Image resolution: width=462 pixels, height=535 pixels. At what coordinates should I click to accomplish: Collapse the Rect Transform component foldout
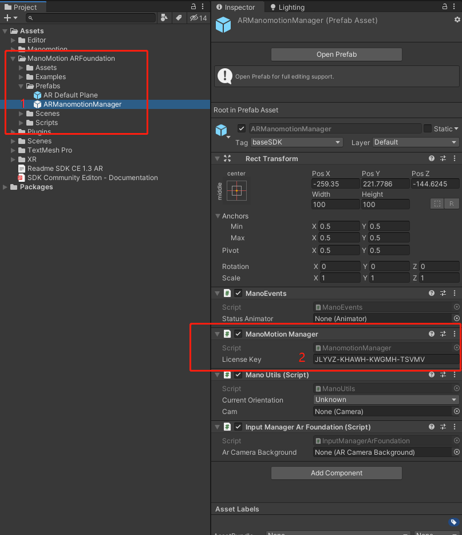[217, 158]
